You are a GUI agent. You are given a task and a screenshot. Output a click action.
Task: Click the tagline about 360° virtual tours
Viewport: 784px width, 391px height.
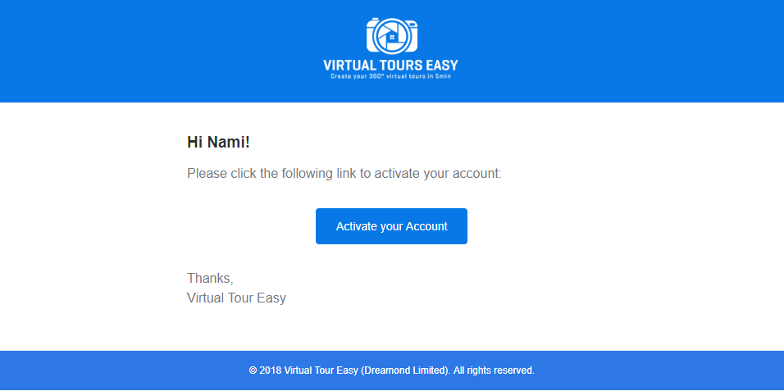tap(390, 77)
